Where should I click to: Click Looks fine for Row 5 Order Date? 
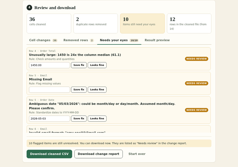97,119
